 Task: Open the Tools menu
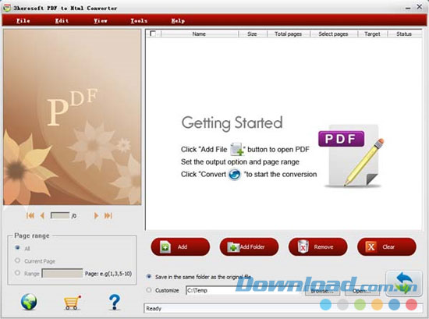(x=139, y=21)
